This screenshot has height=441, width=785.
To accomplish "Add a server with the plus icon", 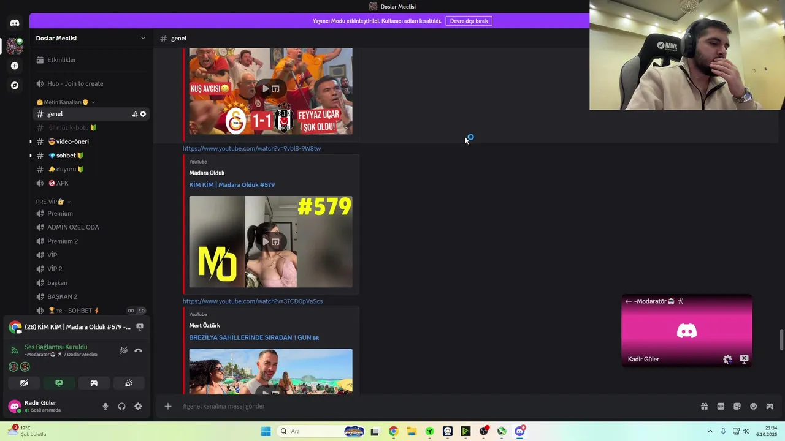I will tap(15, 66).
